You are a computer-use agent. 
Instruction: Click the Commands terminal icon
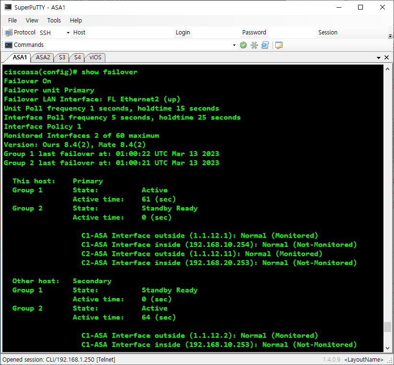pyautogui.click(x=9, y=45)
